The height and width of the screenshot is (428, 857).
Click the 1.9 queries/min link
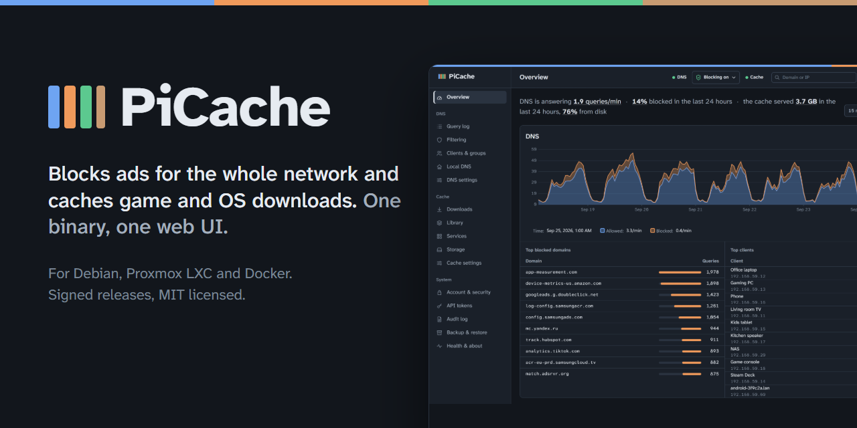click(x=597, y=102)
